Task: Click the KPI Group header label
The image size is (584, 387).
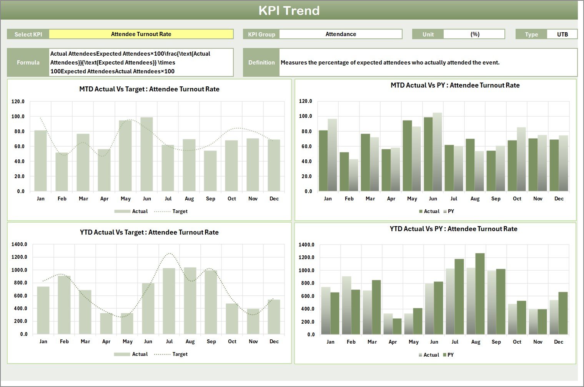Action: (261, 34)
